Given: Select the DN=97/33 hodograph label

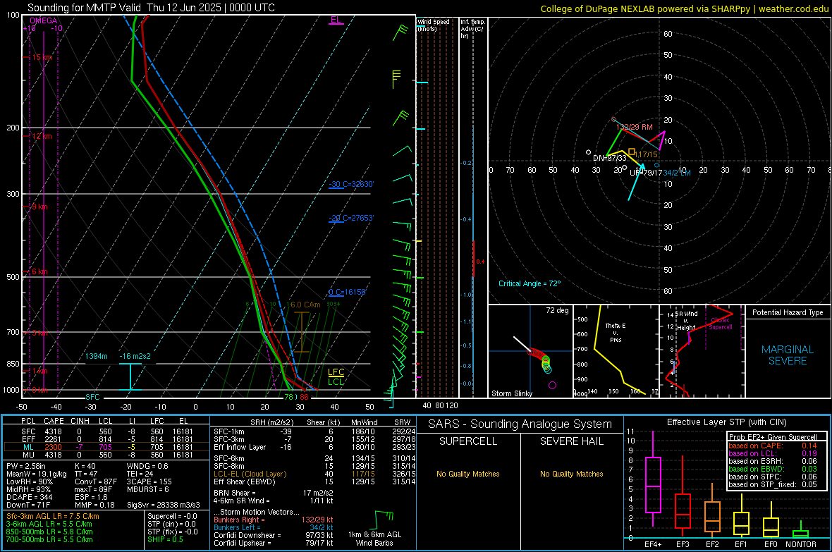Looking at the screenshot, I should click(x=610, y=158).
